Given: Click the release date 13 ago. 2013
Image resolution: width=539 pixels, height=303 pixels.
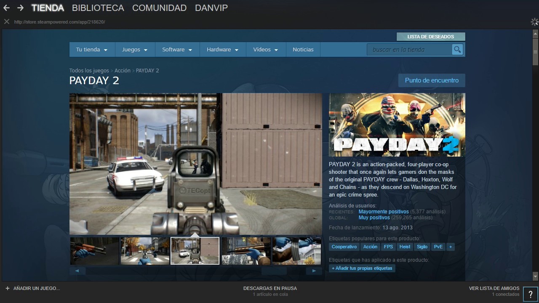Looking at the screenshot, I should pos(398,228).
